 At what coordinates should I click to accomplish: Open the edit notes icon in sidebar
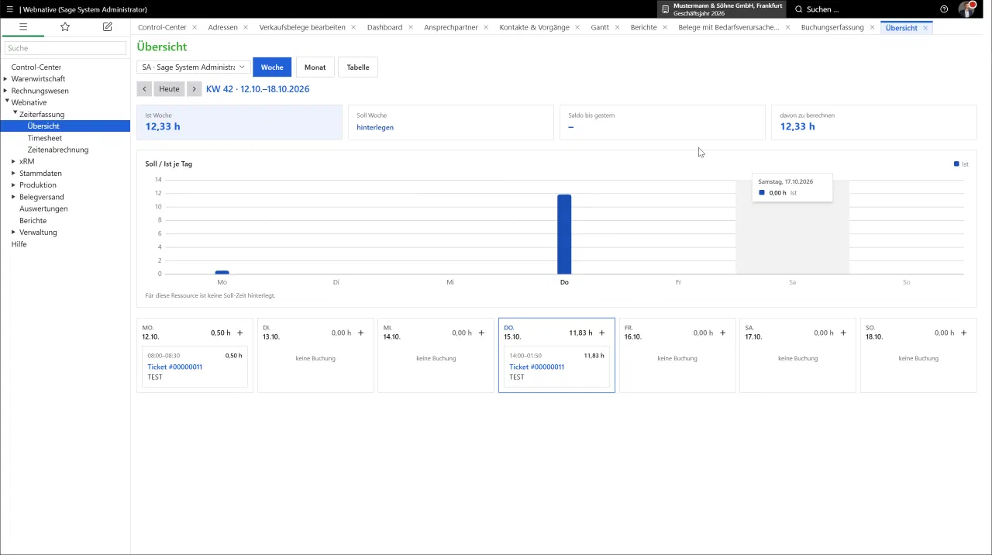[x=107, y=27]
